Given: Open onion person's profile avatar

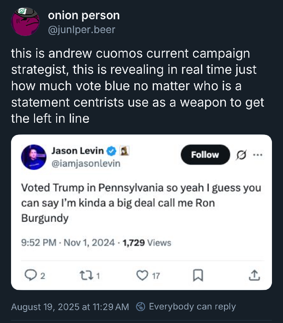Looking at the screenshot, I should [25, 21].
